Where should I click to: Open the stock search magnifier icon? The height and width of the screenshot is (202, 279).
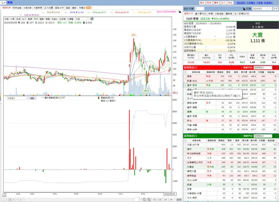2,3
